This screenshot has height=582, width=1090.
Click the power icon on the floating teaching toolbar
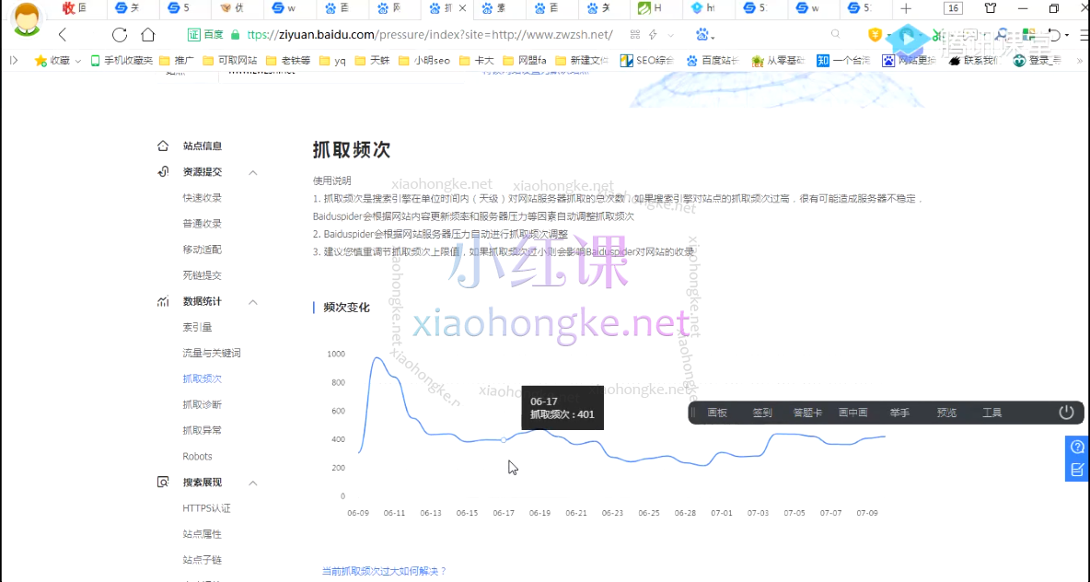(1065, 413)
